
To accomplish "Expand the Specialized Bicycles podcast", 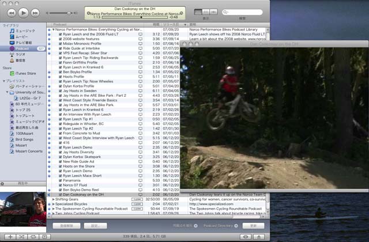I will 54,204.
